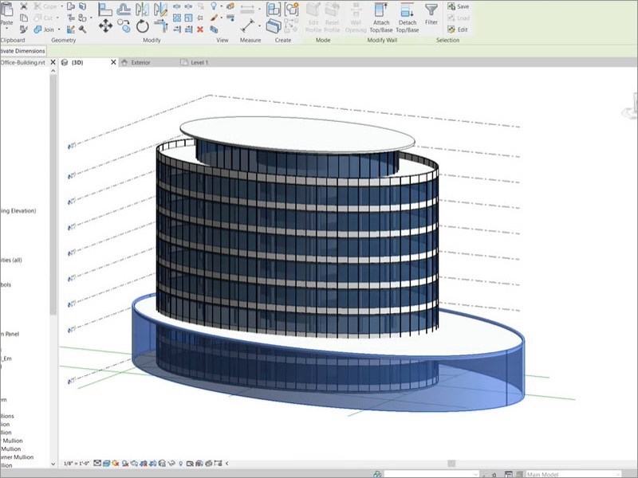Select the Scale tool
Viewport: 638px width, 478px height.
[x=188, y=18]
